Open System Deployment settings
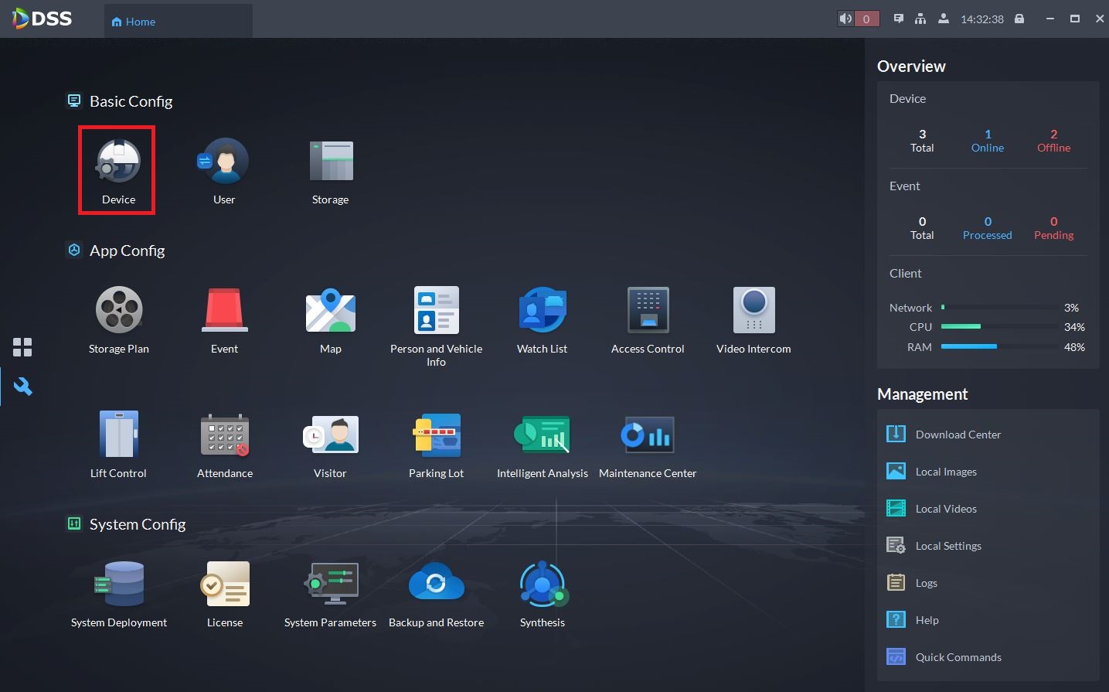Viewport: 1109px width, 692px height. tap(119, 594)
